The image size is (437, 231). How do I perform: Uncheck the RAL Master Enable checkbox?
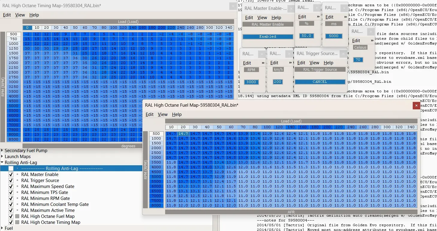[x=11, y=175]
